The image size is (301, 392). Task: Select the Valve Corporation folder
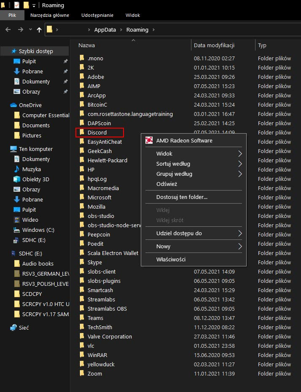click(x=110, y=336)
